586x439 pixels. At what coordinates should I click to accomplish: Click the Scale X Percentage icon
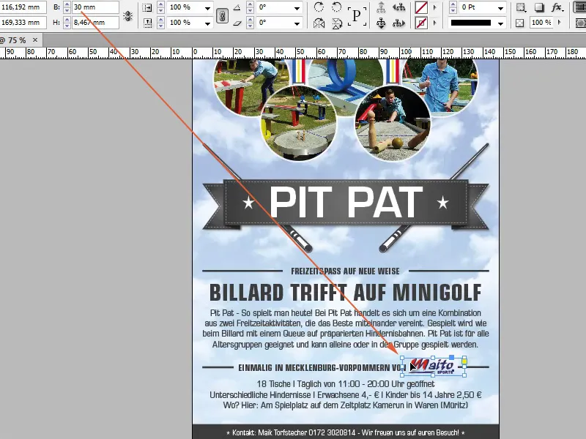[x=148, y=7]
